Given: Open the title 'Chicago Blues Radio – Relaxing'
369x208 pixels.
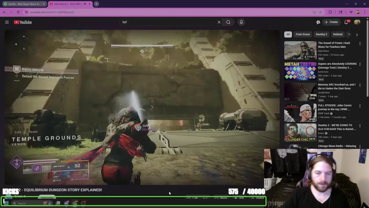Looking at the screenshot, I should [x=337, y=146].
